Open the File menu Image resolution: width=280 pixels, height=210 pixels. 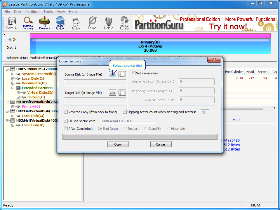[7, 12]
